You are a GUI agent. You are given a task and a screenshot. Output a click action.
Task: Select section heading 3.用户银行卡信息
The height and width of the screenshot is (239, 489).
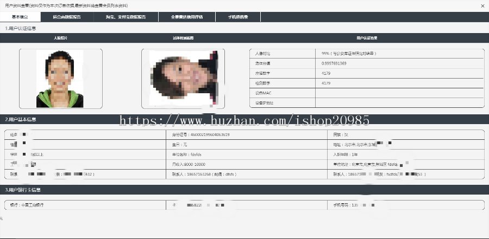23,190
